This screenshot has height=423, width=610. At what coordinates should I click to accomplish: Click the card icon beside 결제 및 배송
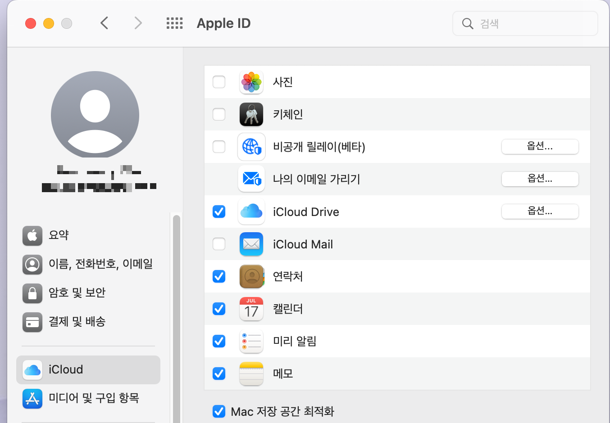(x=32, y=322)
